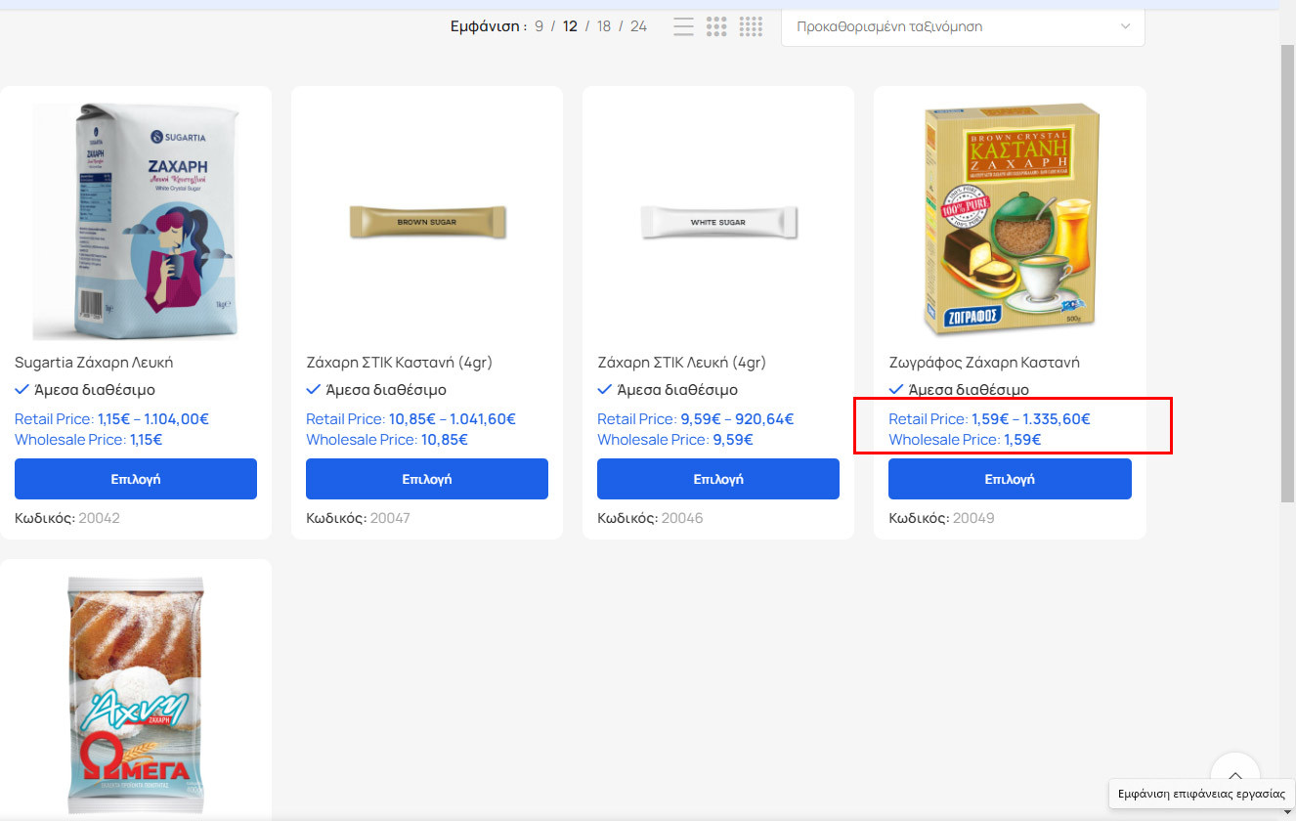Click the brown sugar stick image
Screen dimensions: 1296x821
pyautogui.click(x=427, y=222)
